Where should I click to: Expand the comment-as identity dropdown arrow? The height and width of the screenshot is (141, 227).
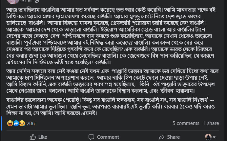pos(214,137)
